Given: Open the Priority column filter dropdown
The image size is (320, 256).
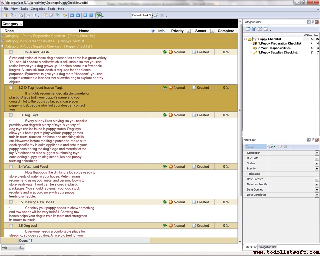Looking at the screenshot, I should [x=189, y=31].
